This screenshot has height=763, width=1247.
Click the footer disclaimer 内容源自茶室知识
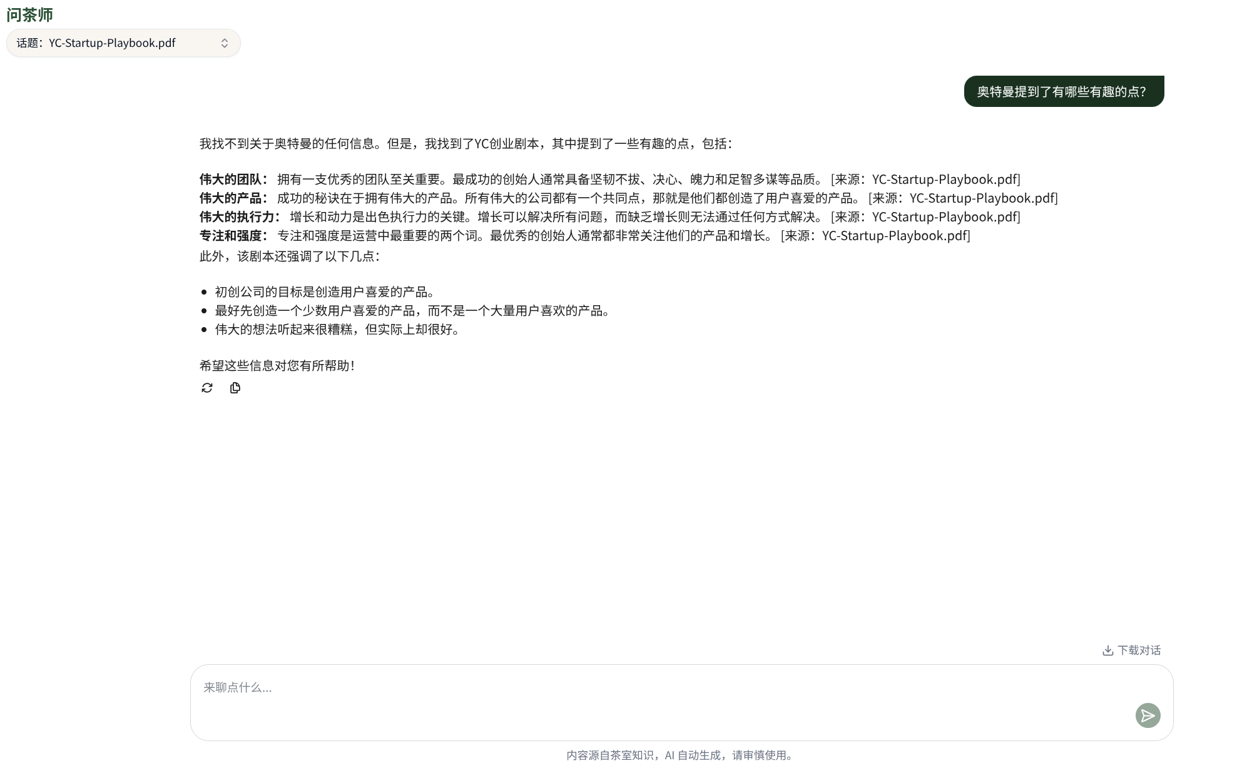click(679, 755)
